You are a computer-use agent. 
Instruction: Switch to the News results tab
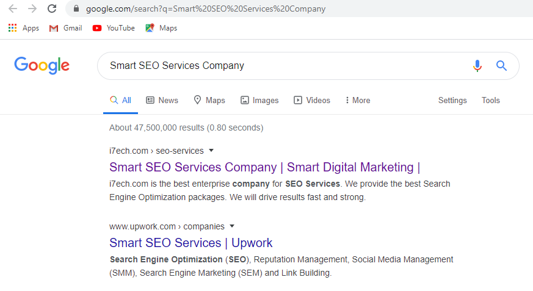point(162,100)
